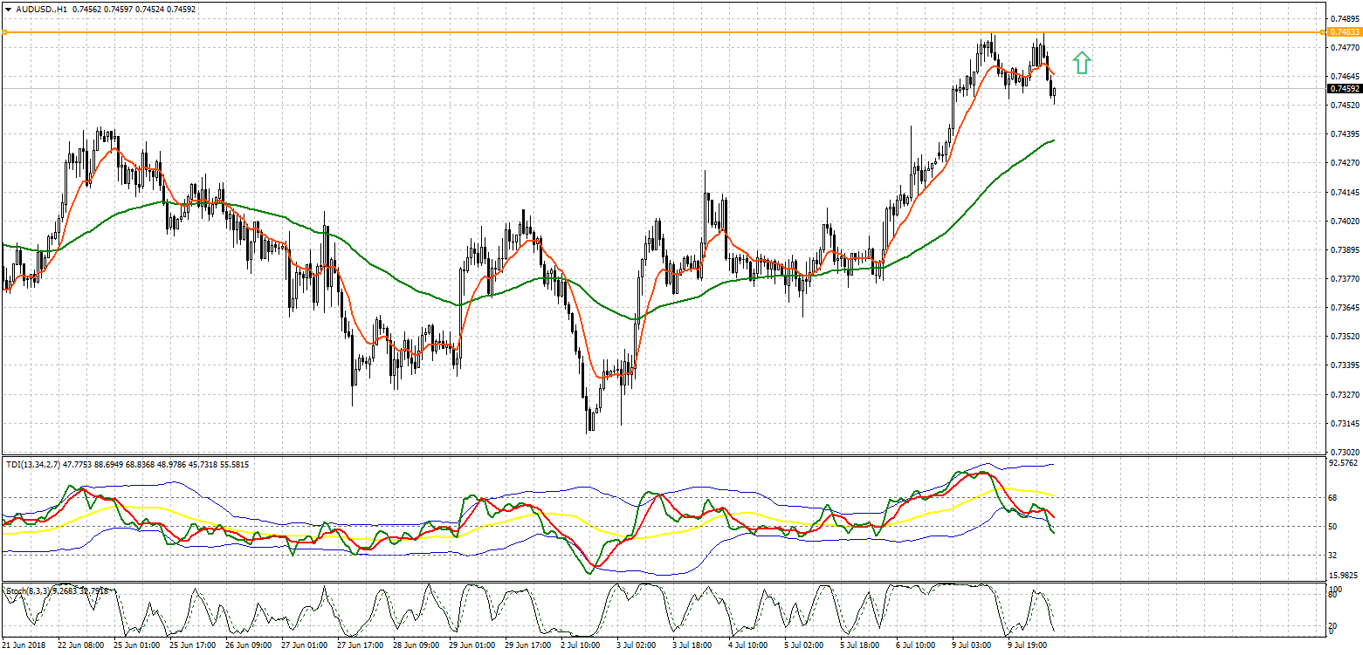Viewport: 1363px width, 655px height.
Task: Click the black 0.74592 current price tag
Action: 1344,88
